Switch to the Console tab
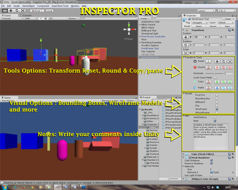Screen dimensions: 238x190 [26, 15]
